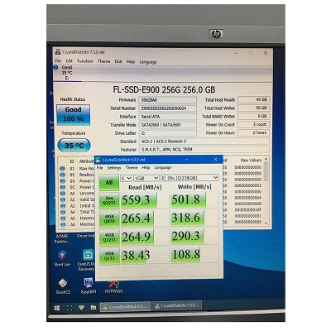The height and width of the screenshot is (331, 331).
Task: Click the blue status dot for attribute A4
Action: (63, 212)
